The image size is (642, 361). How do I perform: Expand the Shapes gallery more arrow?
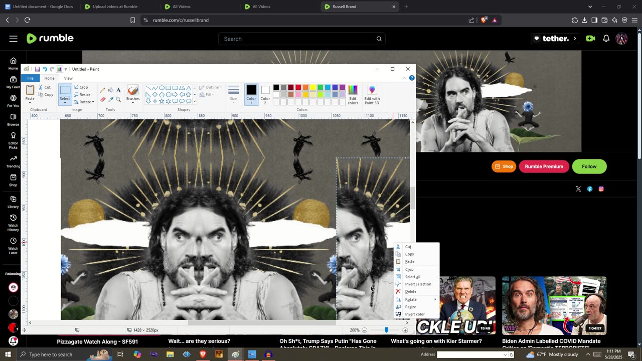pos(195,101)
